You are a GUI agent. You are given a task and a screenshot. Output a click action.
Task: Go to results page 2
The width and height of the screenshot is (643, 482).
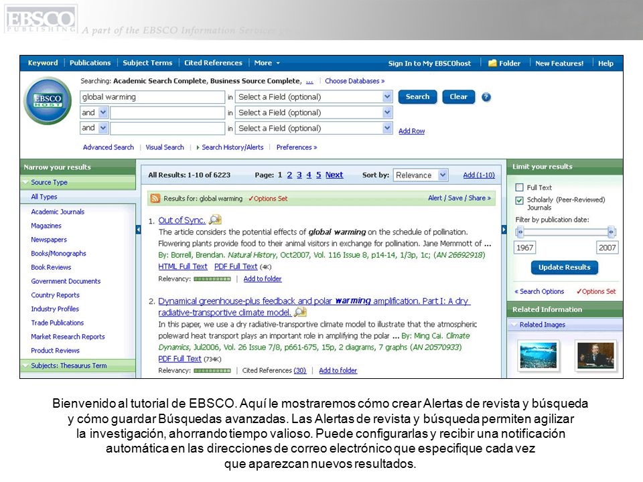pos(289,175)
